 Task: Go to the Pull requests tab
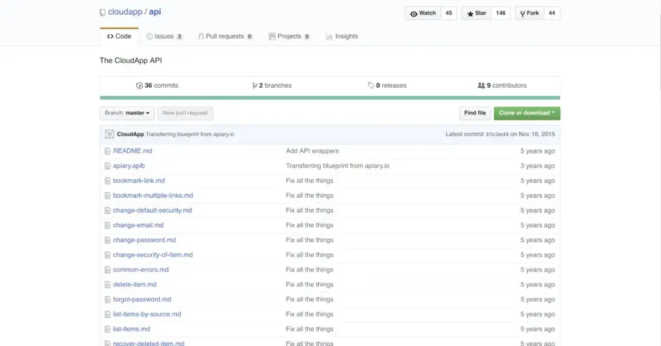point(225,36)
